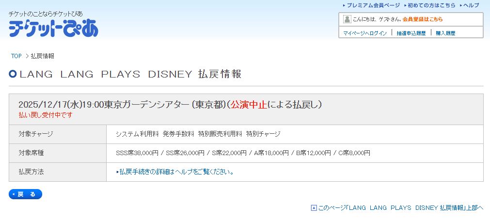The width and height of the screenshot is (490, 222).
Task: Click the blue circle icon beside the LANG LANG title
Action: tap(13, 74)
